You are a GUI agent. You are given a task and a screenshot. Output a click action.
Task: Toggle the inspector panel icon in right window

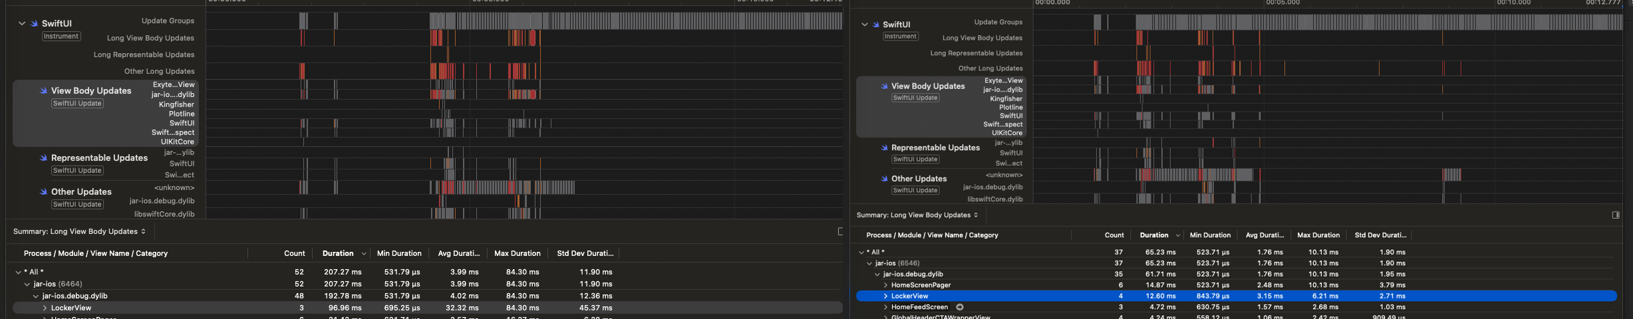click(1615, 215)
